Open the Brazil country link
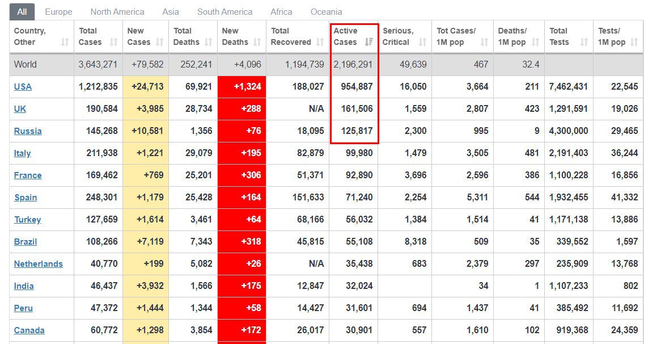Screen dimensions: 661x344 point(26,242)
